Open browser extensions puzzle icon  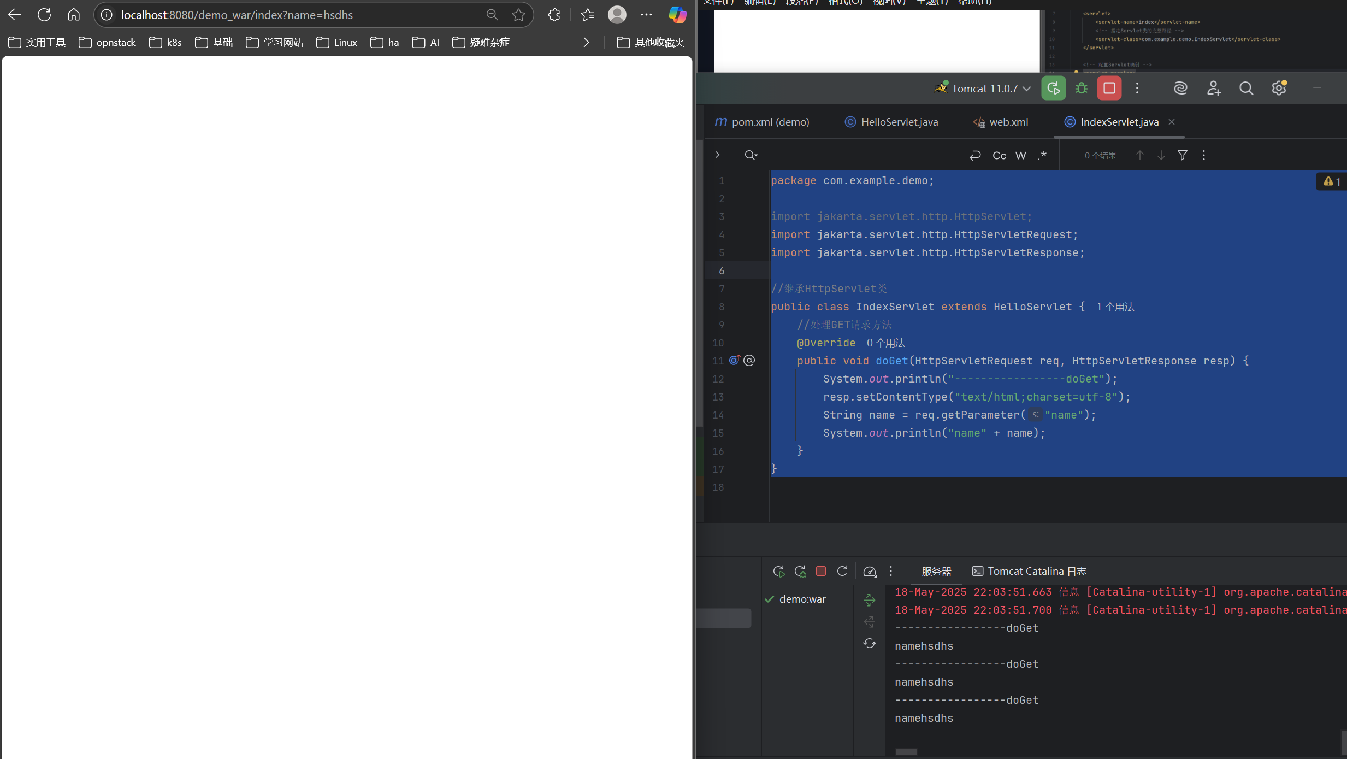click(x=554, y=15)
